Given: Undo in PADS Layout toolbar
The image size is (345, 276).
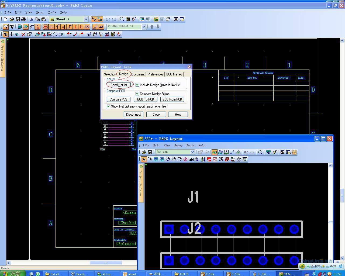Looking at the screenshot, I should 246,152.
